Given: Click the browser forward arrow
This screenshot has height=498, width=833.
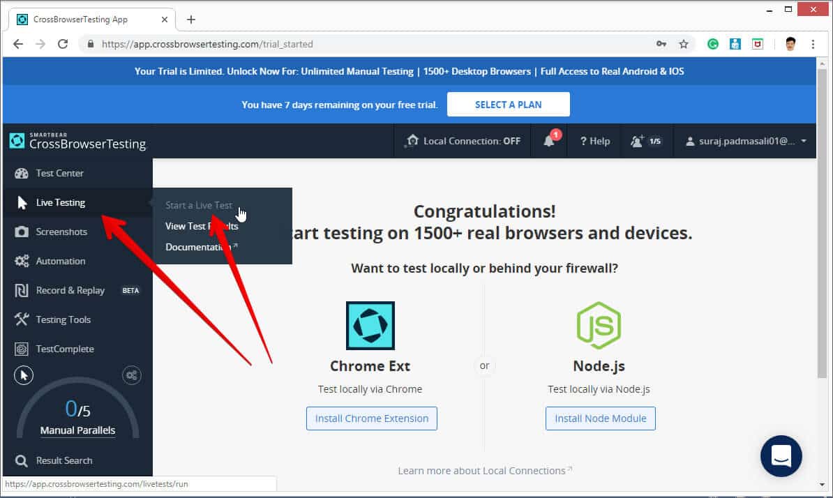Looking at the screenshot, I should coord(40,44).
